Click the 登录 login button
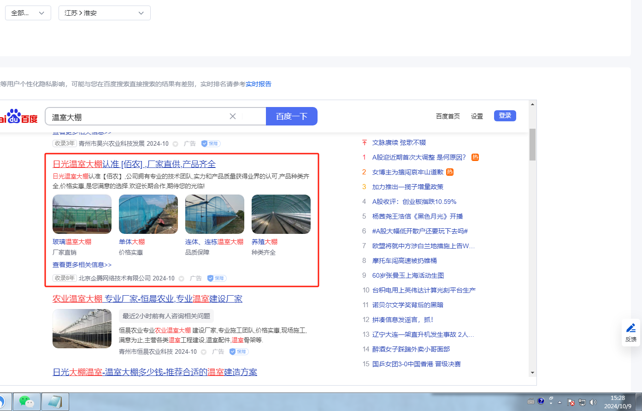Screen dimensions: 642x411 point(505,116)
